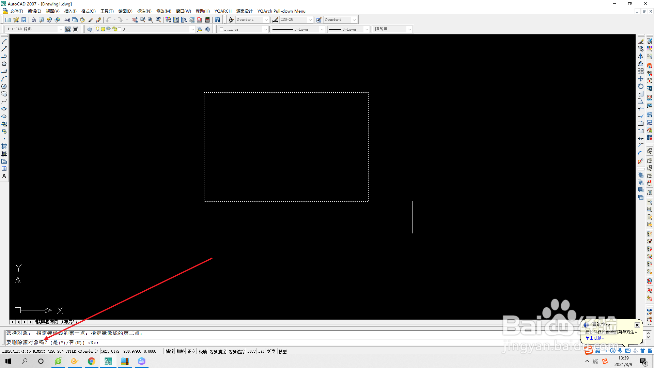Open the QuickCalc calculator icon
This screenshot has width=654, height=368.
207,20
